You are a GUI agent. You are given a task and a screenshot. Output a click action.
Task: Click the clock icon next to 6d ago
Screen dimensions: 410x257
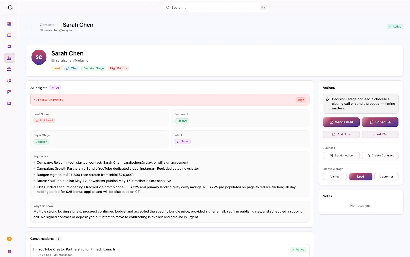[39, 255]
